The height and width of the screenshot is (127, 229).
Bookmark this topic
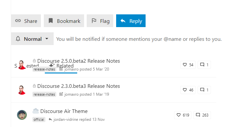coord(64,21)
